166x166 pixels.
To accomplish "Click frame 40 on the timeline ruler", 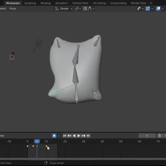I will pos(102,141).
